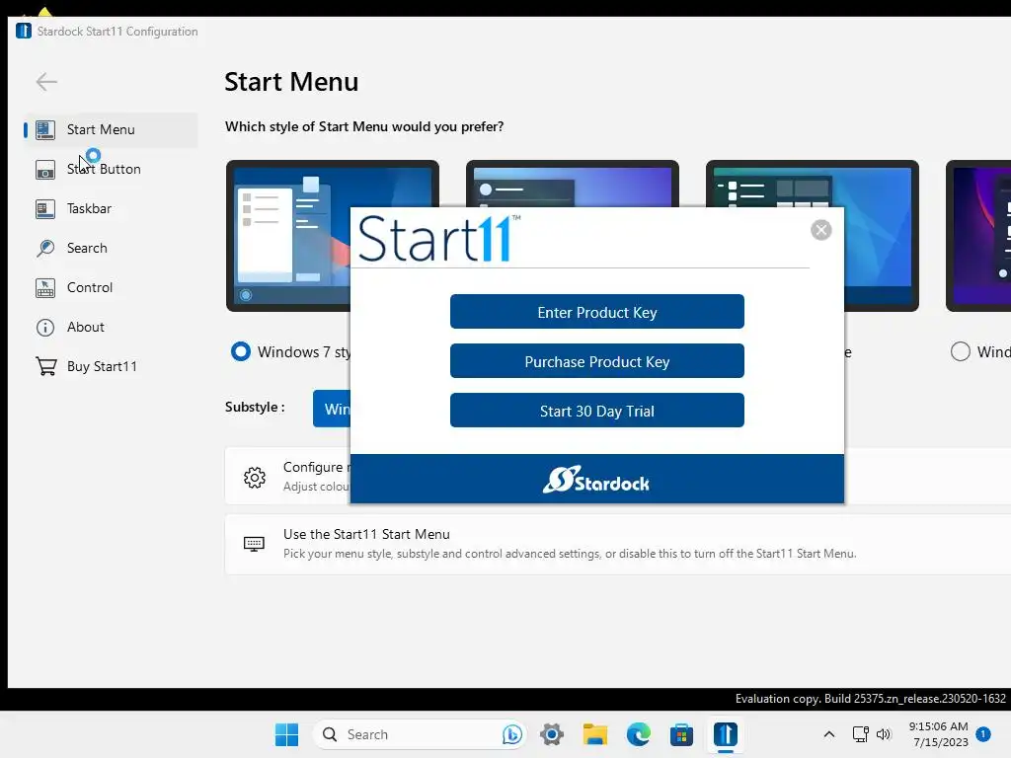Open Use the Start11 Start Menu option
Image resolution: width=1011 pixels, height=758 pixels.
(618, 544)
